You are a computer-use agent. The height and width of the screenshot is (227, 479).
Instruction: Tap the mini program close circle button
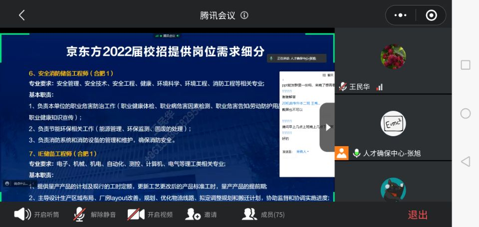point(431,15)
